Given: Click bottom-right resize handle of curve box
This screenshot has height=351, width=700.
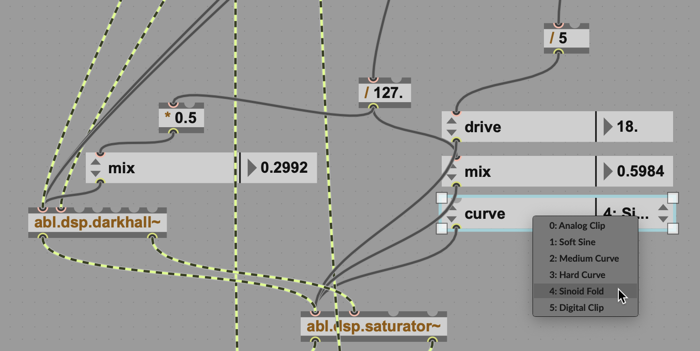Looking at the screenshot, I should [673, 228].
